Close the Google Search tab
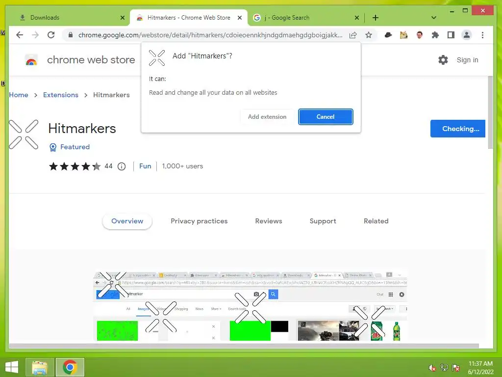 357,18
